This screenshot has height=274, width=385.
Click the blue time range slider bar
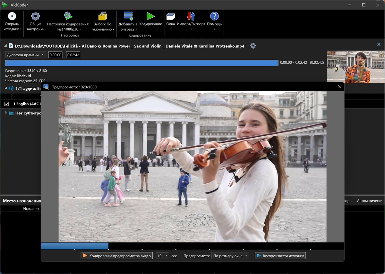[141, 63]
